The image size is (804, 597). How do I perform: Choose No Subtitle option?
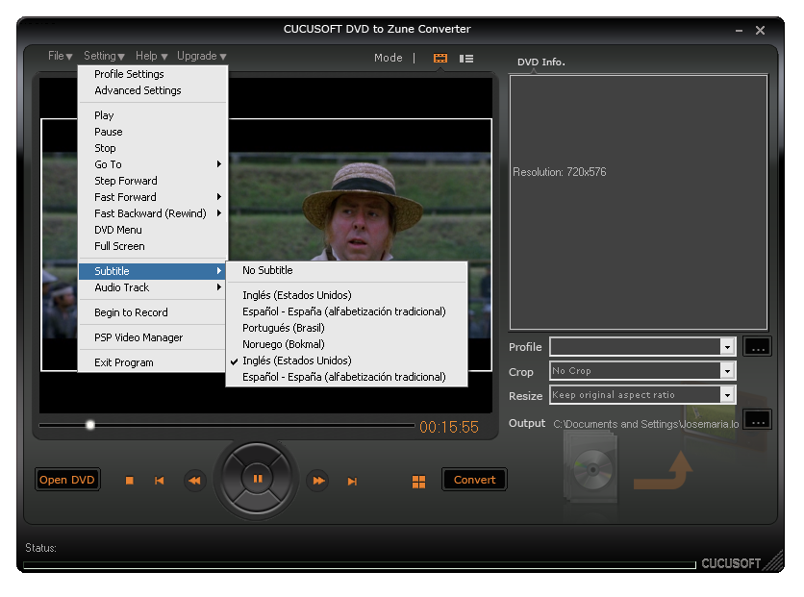[x=346, y=270]
